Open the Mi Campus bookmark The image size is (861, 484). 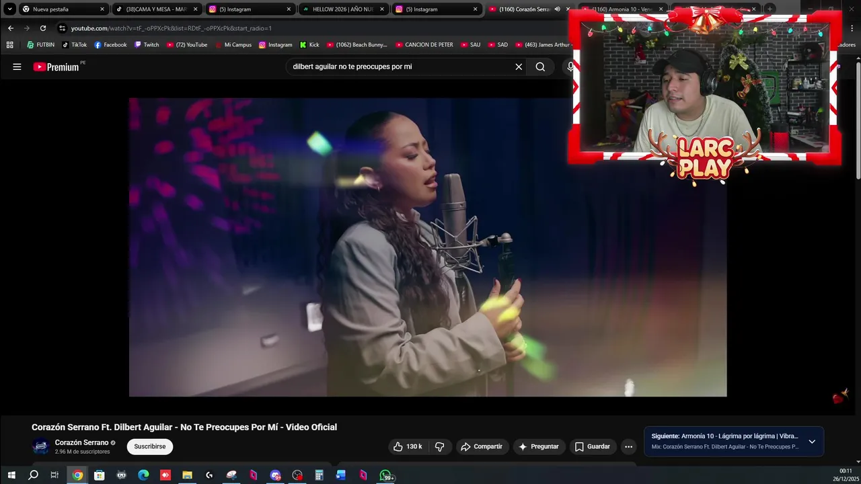click(x=233, y=44)
